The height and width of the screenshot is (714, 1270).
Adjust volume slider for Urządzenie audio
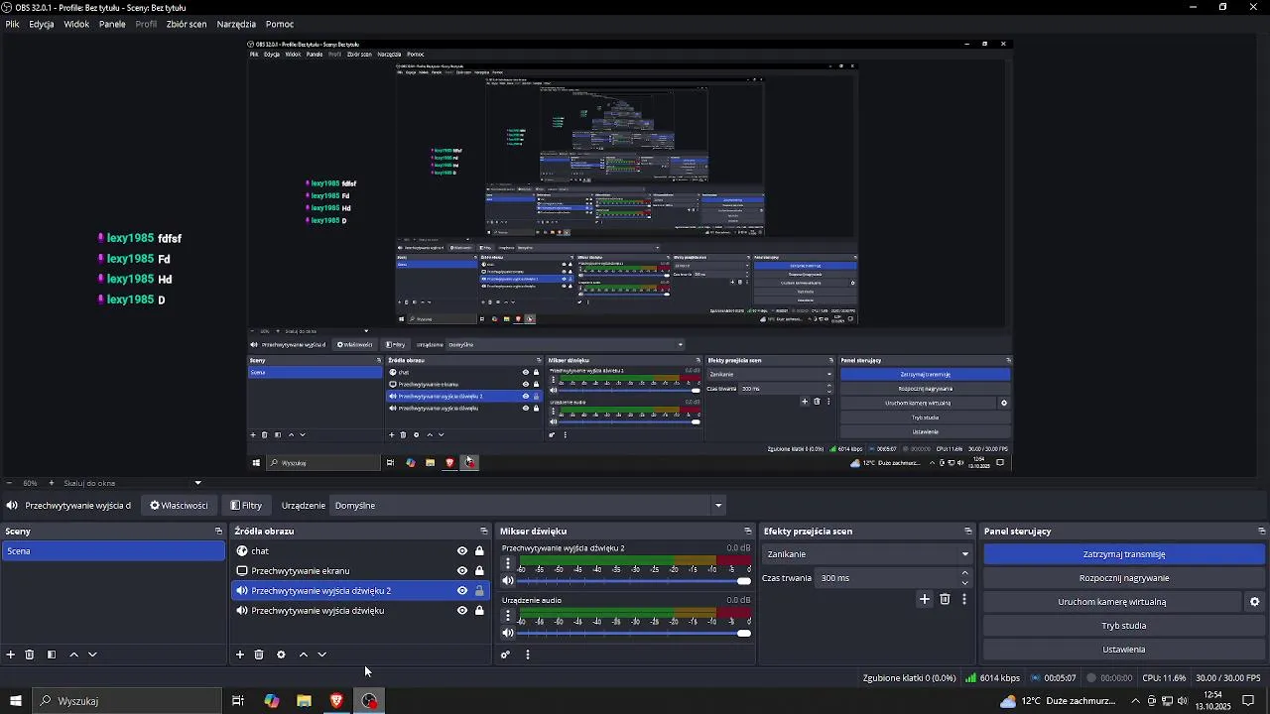coord(635,633)
